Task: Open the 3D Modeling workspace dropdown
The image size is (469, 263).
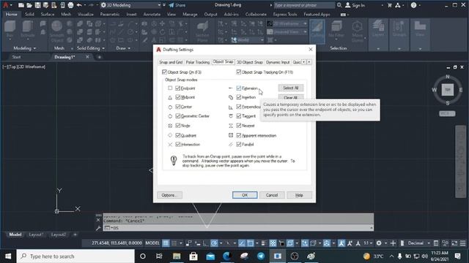Action: point(130,5)
